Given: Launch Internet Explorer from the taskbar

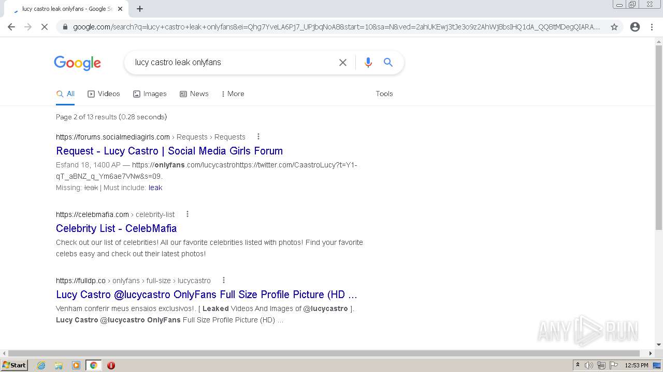Looking at the screenshot, I should coord(41,365).
